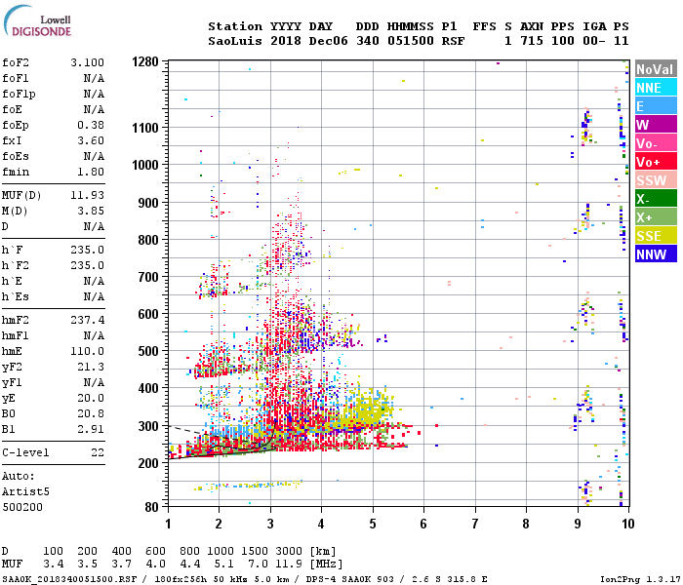Click the Lowell Digisonde logo
683x585 pixels.
[37, 21]
